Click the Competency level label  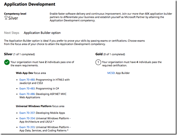pos(15,14)
